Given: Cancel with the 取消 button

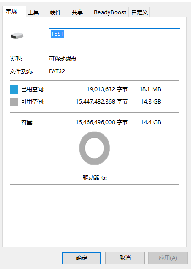Looking at the screenshot, I should [x=125, y=258].
